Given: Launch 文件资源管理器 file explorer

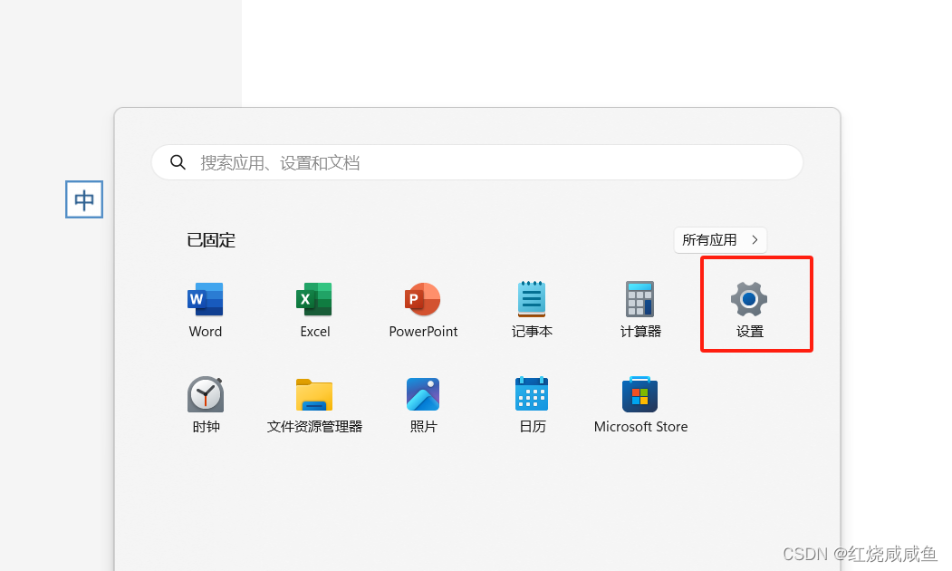Looking at the screenshot, I should pyautogui.click(x=314, y=404).
